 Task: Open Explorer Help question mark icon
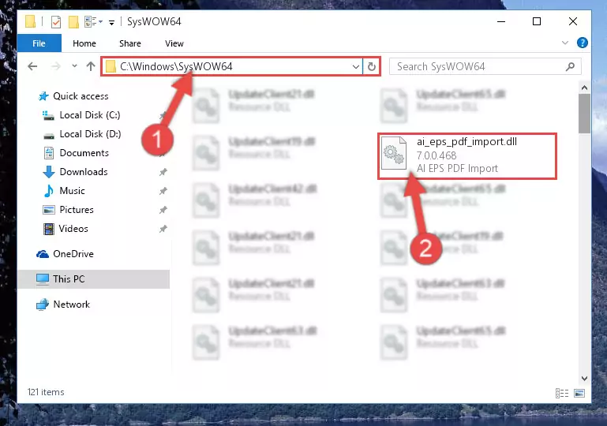[582, 43]
